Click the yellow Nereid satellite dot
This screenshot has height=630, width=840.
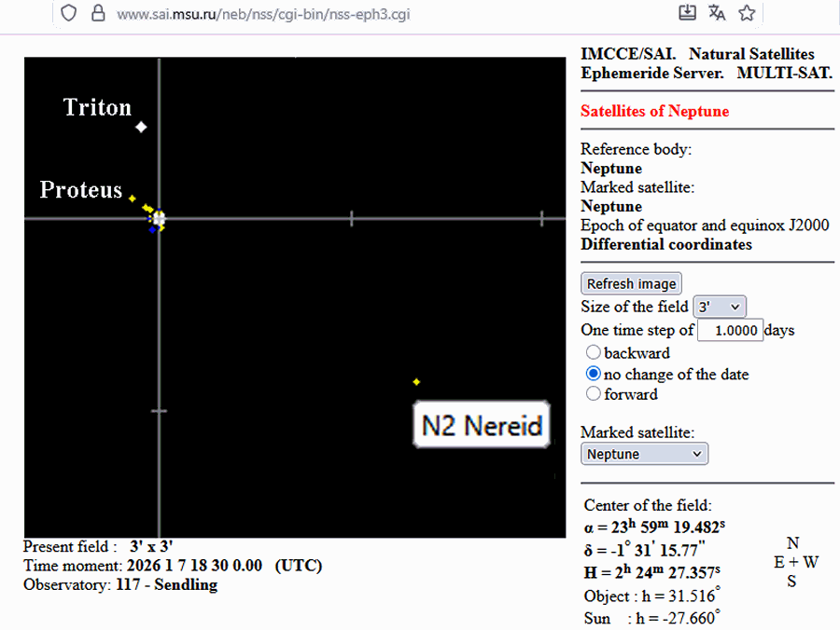pos(416,382)
